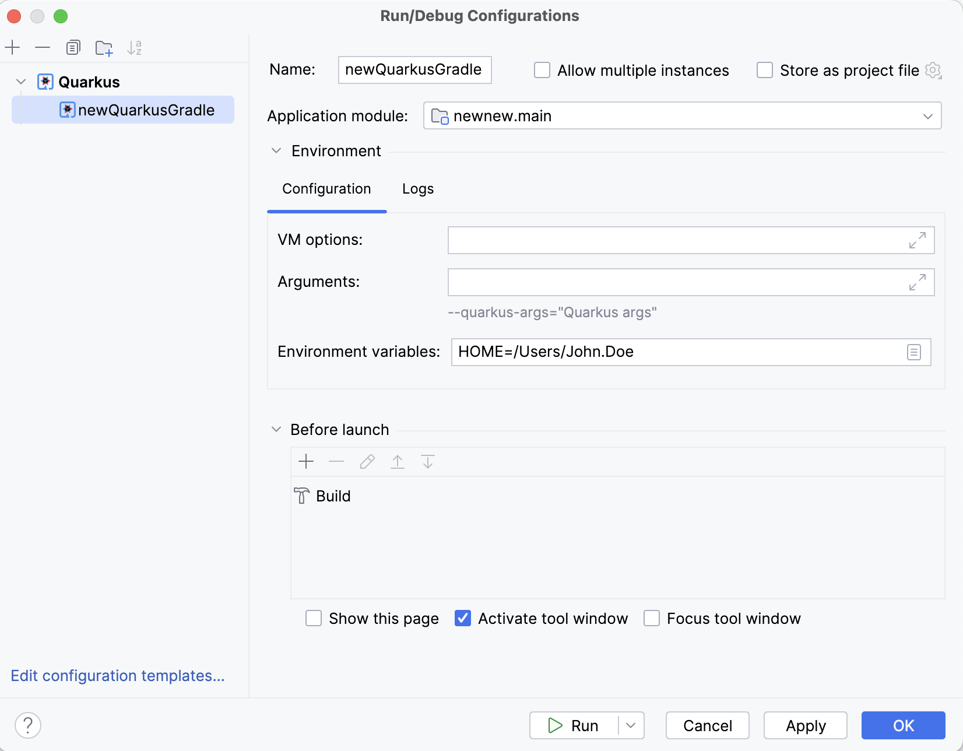Check Focus tool window

pyautogui.click(x=652, y=618)
